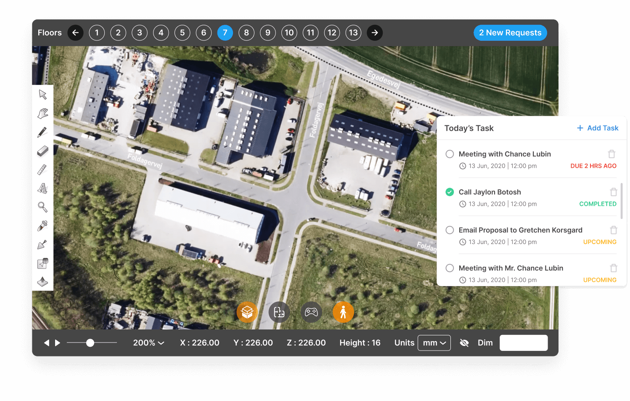Select the arrow pointer tool

pos(42,94)
